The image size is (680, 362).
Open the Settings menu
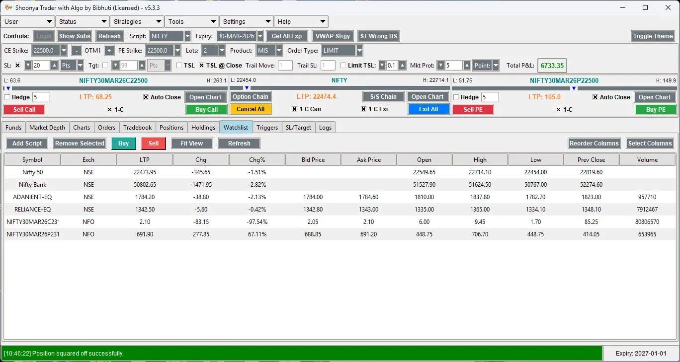tap(247, 22)
